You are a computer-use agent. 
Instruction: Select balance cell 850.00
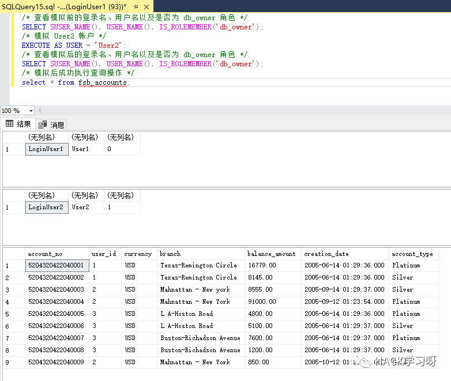coord(273,362)
